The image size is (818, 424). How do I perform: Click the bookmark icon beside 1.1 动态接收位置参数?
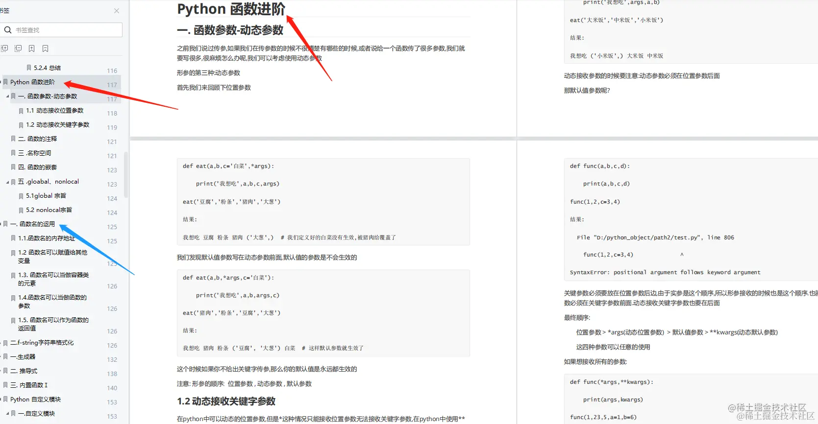pyautogui.click(x=21, y=111)
